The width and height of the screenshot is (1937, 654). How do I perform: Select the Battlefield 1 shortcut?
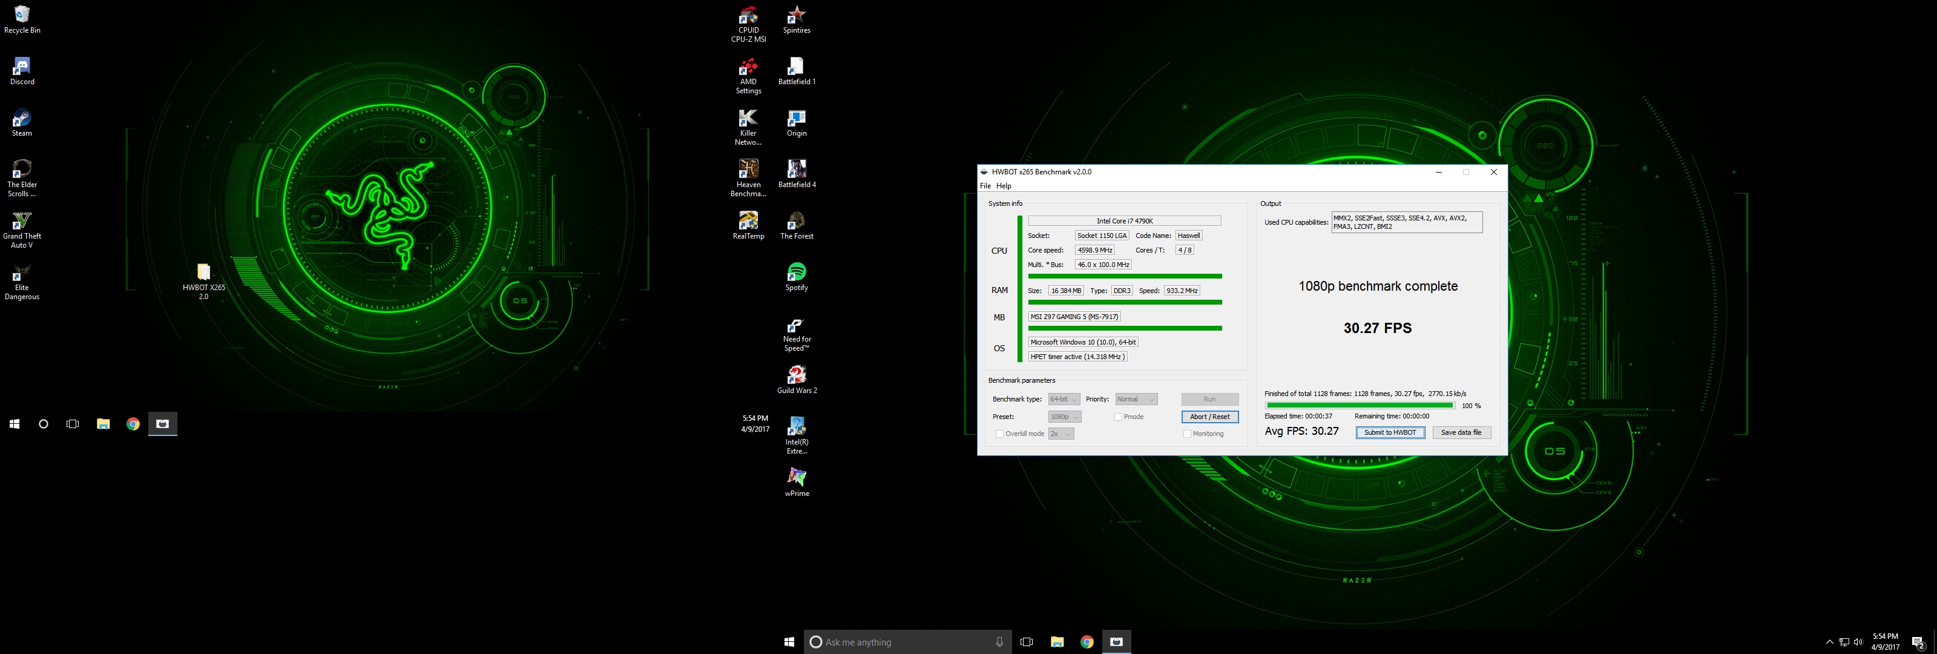click(x=797, y=71)
